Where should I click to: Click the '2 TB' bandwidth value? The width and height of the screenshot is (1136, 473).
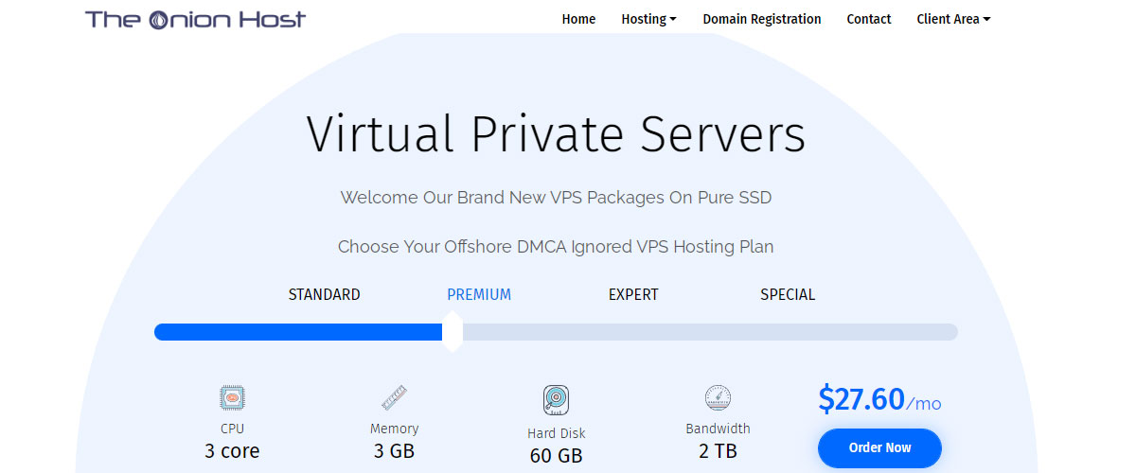point(718,451)
